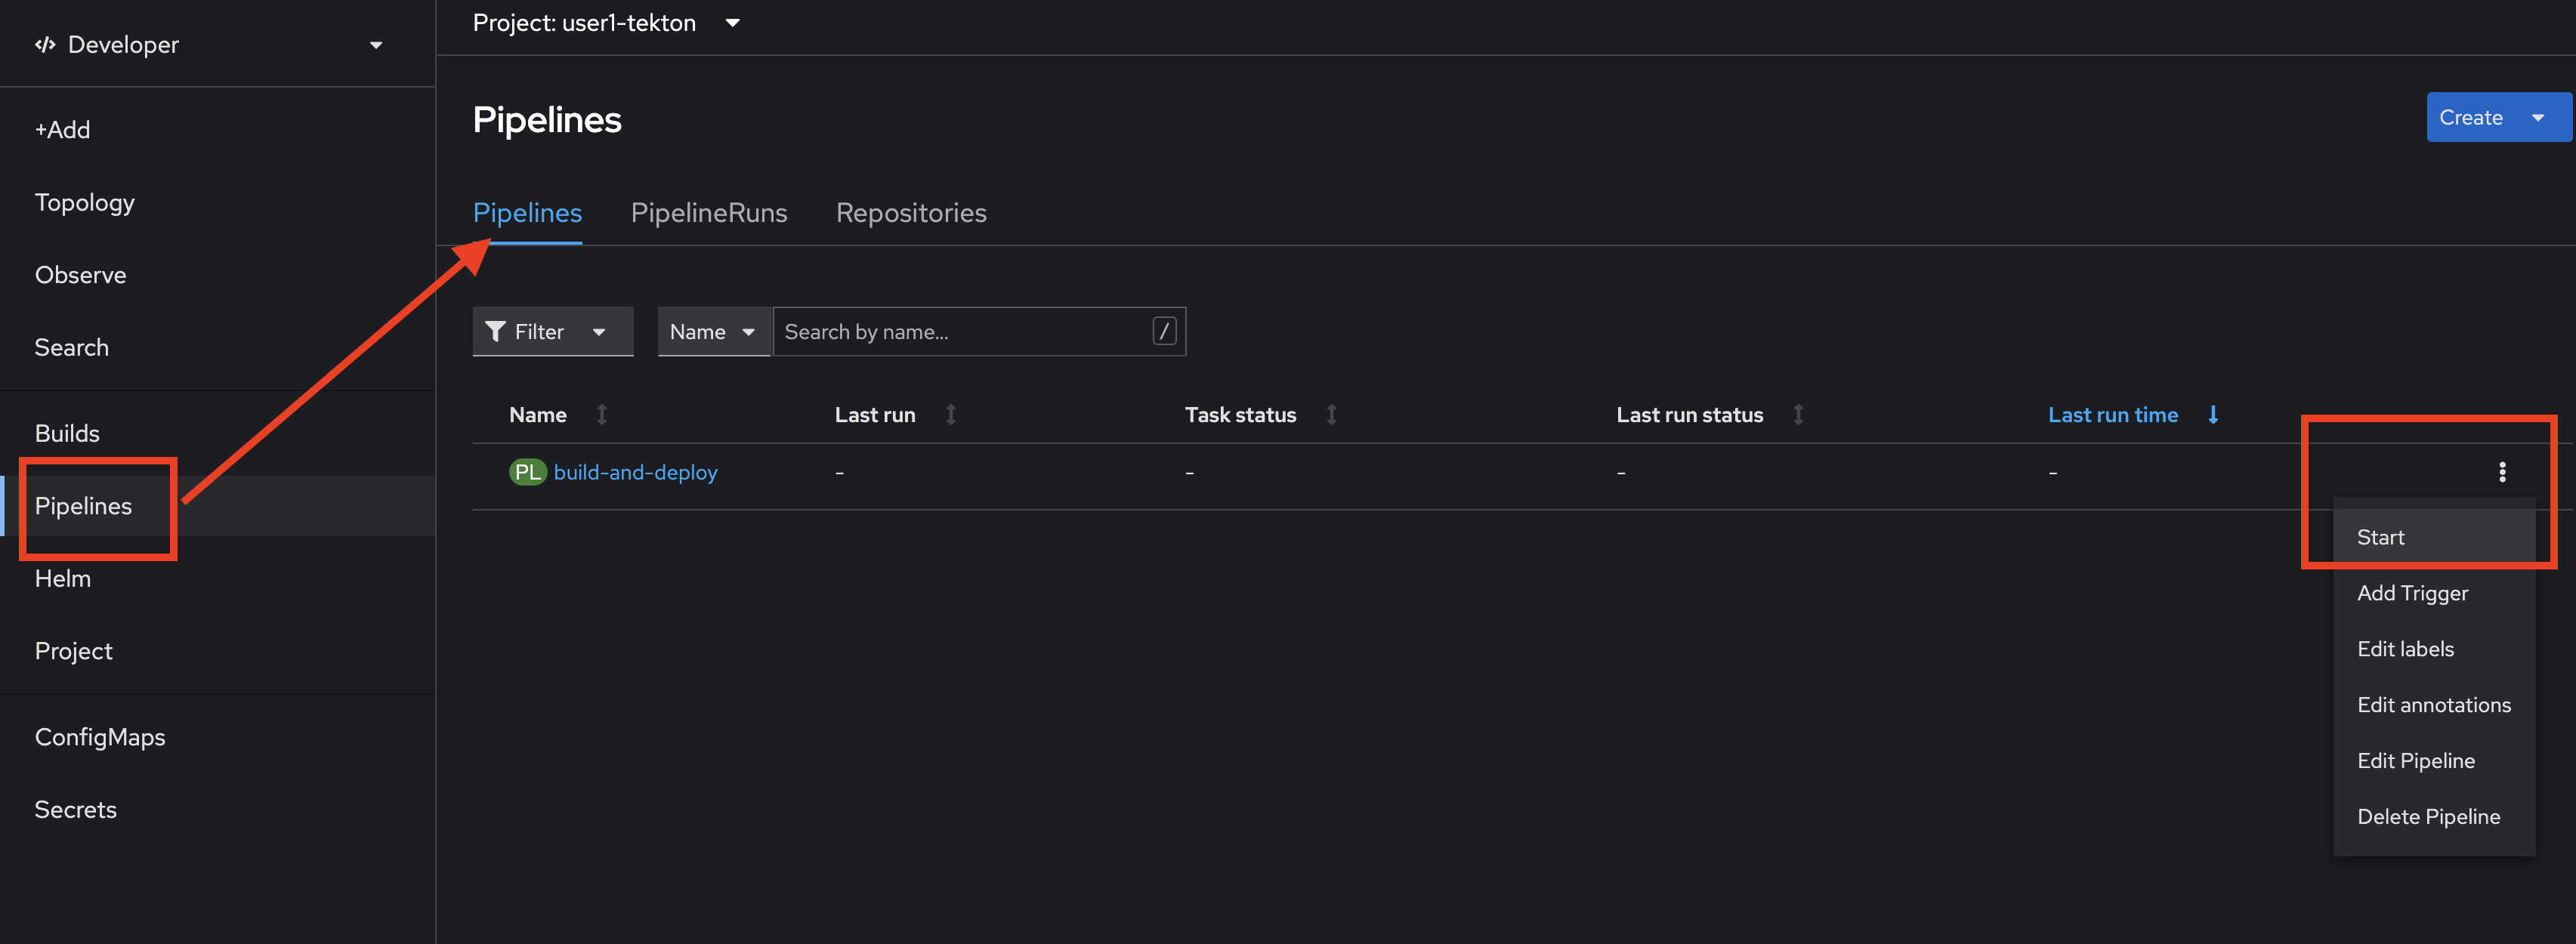Sort by Last run status icon
The width and height of the screenshot is (2576, 944).
click(x=1798, y=415)
